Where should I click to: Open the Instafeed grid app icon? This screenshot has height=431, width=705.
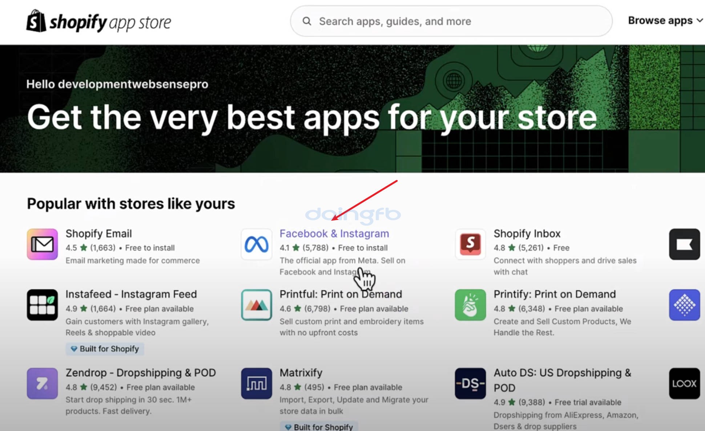42,305
